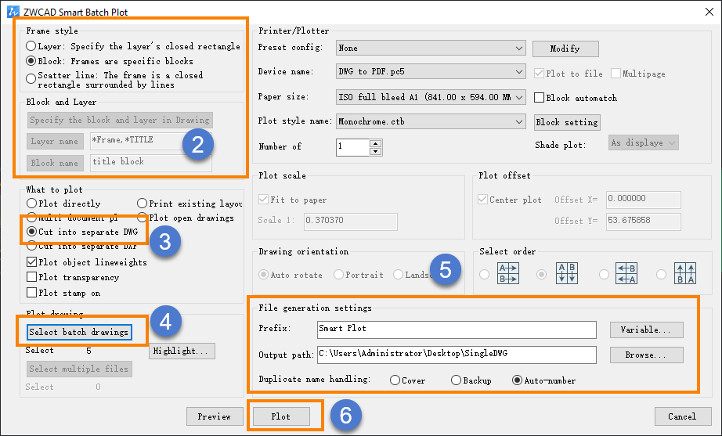The width and height of the screenshot is (722, 436).
Task: Click the Prefix input field
Action: [457, 330]
